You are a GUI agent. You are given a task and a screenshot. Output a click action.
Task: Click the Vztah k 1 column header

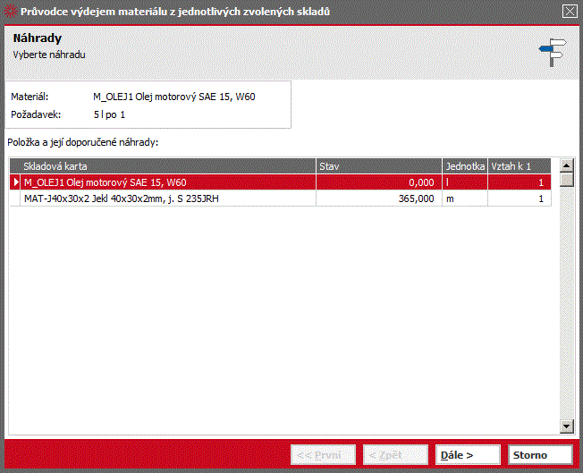click(519, 166)
